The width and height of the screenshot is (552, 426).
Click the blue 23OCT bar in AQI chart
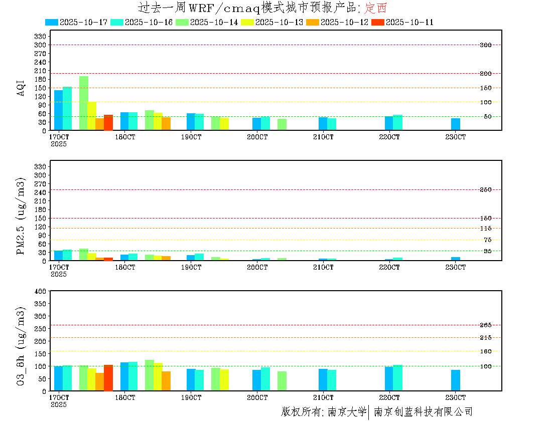click(455, 124)
